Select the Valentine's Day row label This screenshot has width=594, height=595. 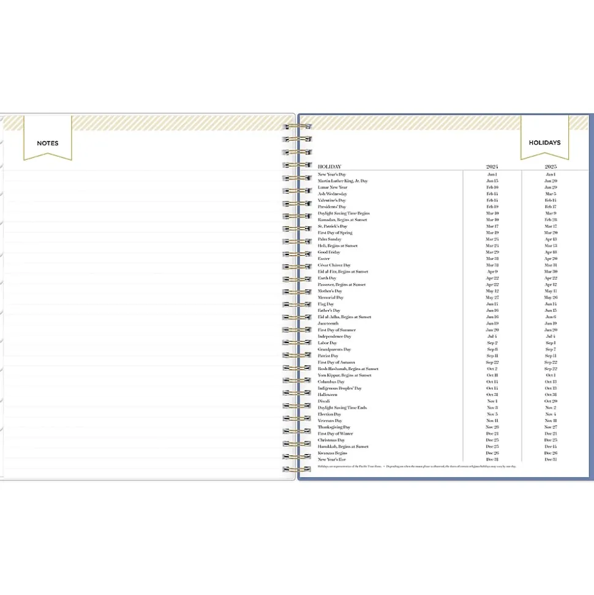(x=332, y=200)
